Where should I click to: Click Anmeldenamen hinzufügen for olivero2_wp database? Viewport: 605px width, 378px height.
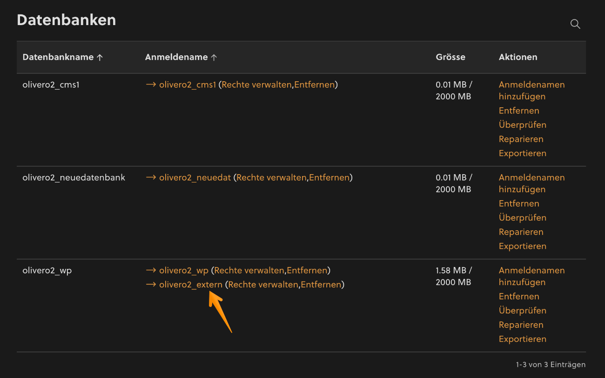point(531,276)
